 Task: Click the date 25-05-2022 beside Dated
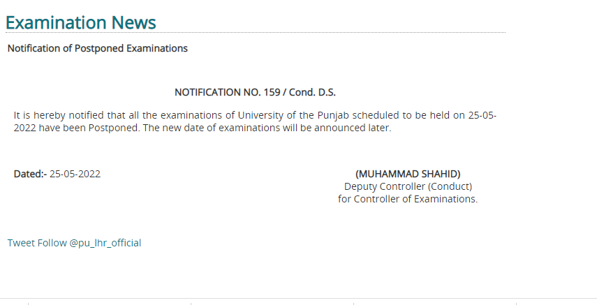pos(75,174)
